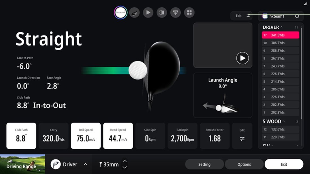Screen dimensions: 310x174
Task: Select shot 8 with 267.9Yds
Action: [280, 58]
